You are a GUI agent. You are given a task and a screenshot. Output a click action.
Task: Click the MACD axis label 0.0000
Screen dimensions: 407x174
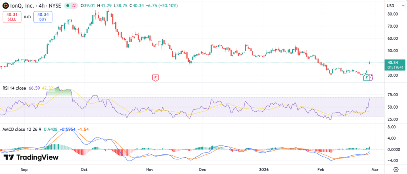(393, 149)
